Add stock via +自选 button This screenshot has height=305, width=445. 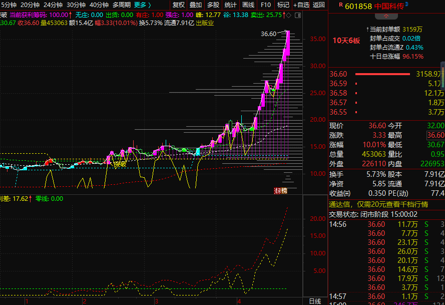pos(301,5)
